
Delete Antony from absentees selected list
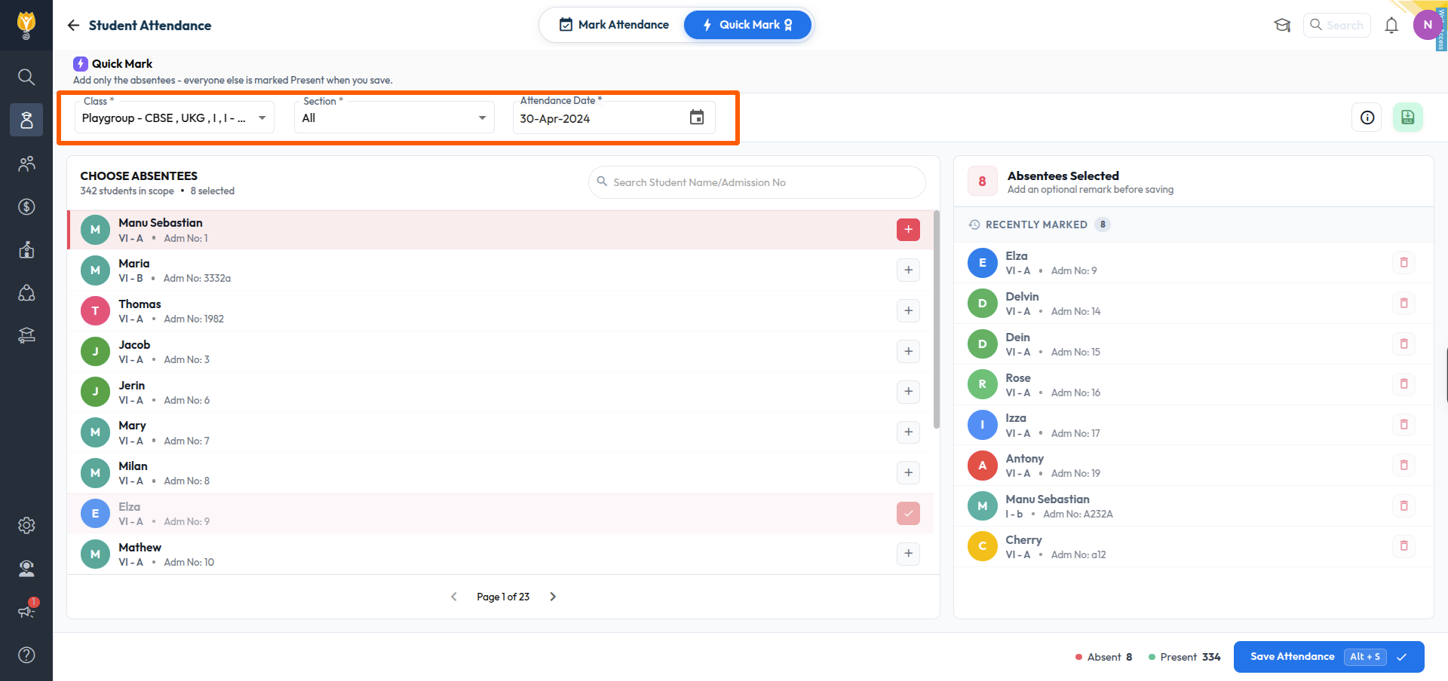1404,466
